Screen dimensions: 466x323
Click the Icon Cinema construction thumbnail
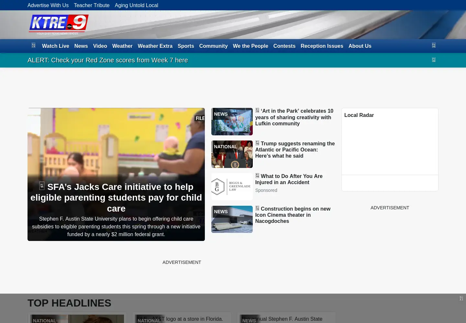point(232,219)
